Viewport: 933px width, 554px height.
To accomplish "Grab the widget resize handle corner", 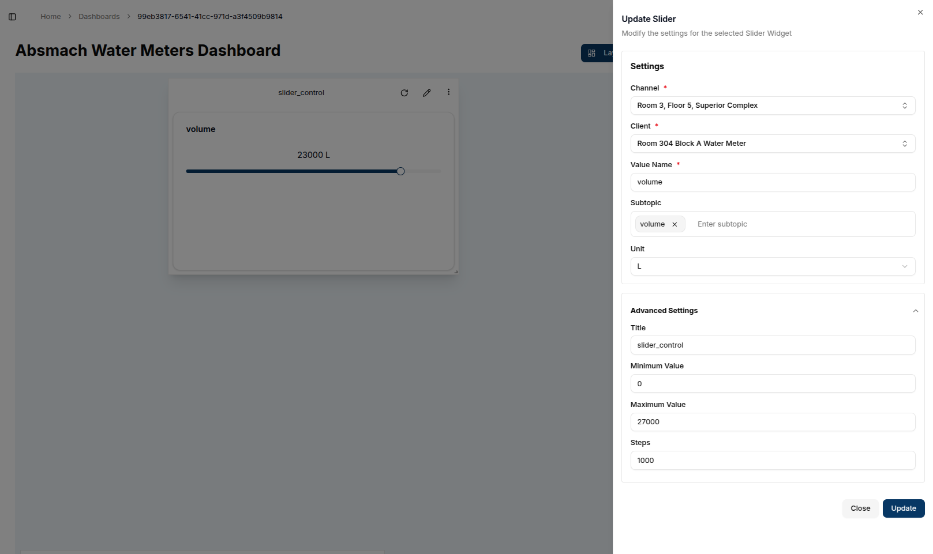I will [455, 272].
